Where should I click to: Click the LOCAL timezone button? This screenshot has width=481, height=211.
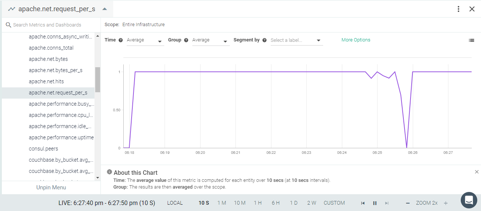[x=175, y=203]
